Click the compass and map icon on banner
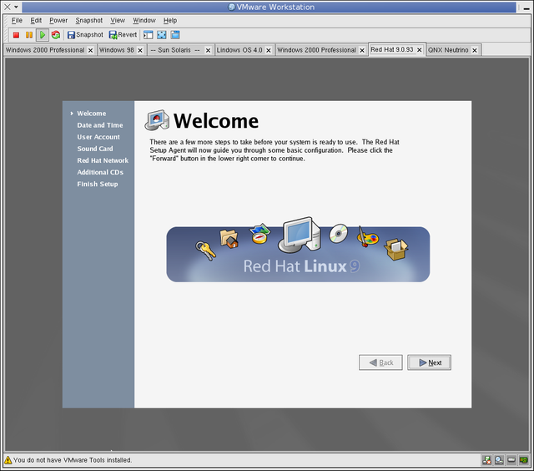Screen dimensions: 534x471 click(x=259, y=234)
